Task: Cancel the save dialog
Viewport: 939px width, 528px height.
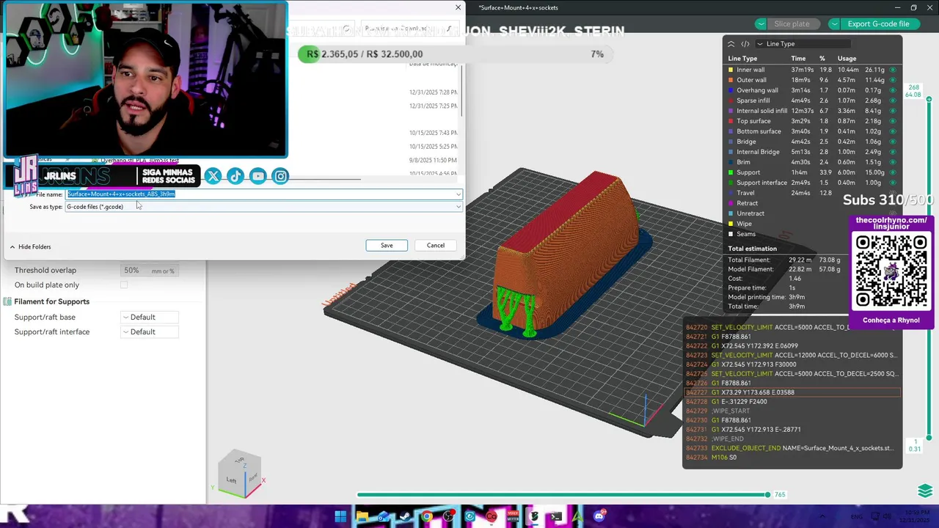Action: [x=436, y=246]
